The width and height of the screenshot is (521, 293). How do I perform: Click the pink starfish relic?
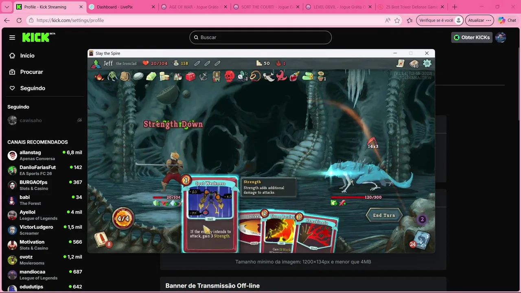tap(282, 76)
